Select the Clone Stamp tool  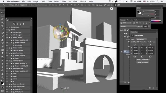coord(2,40)
